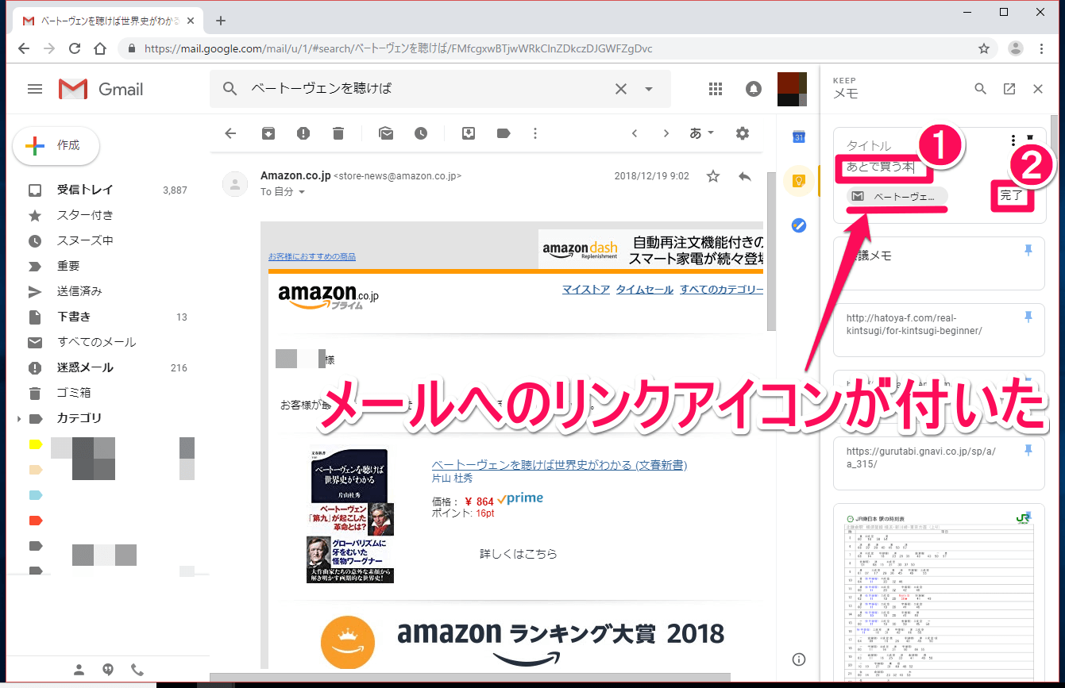Open the notifications bell icon

754,89
